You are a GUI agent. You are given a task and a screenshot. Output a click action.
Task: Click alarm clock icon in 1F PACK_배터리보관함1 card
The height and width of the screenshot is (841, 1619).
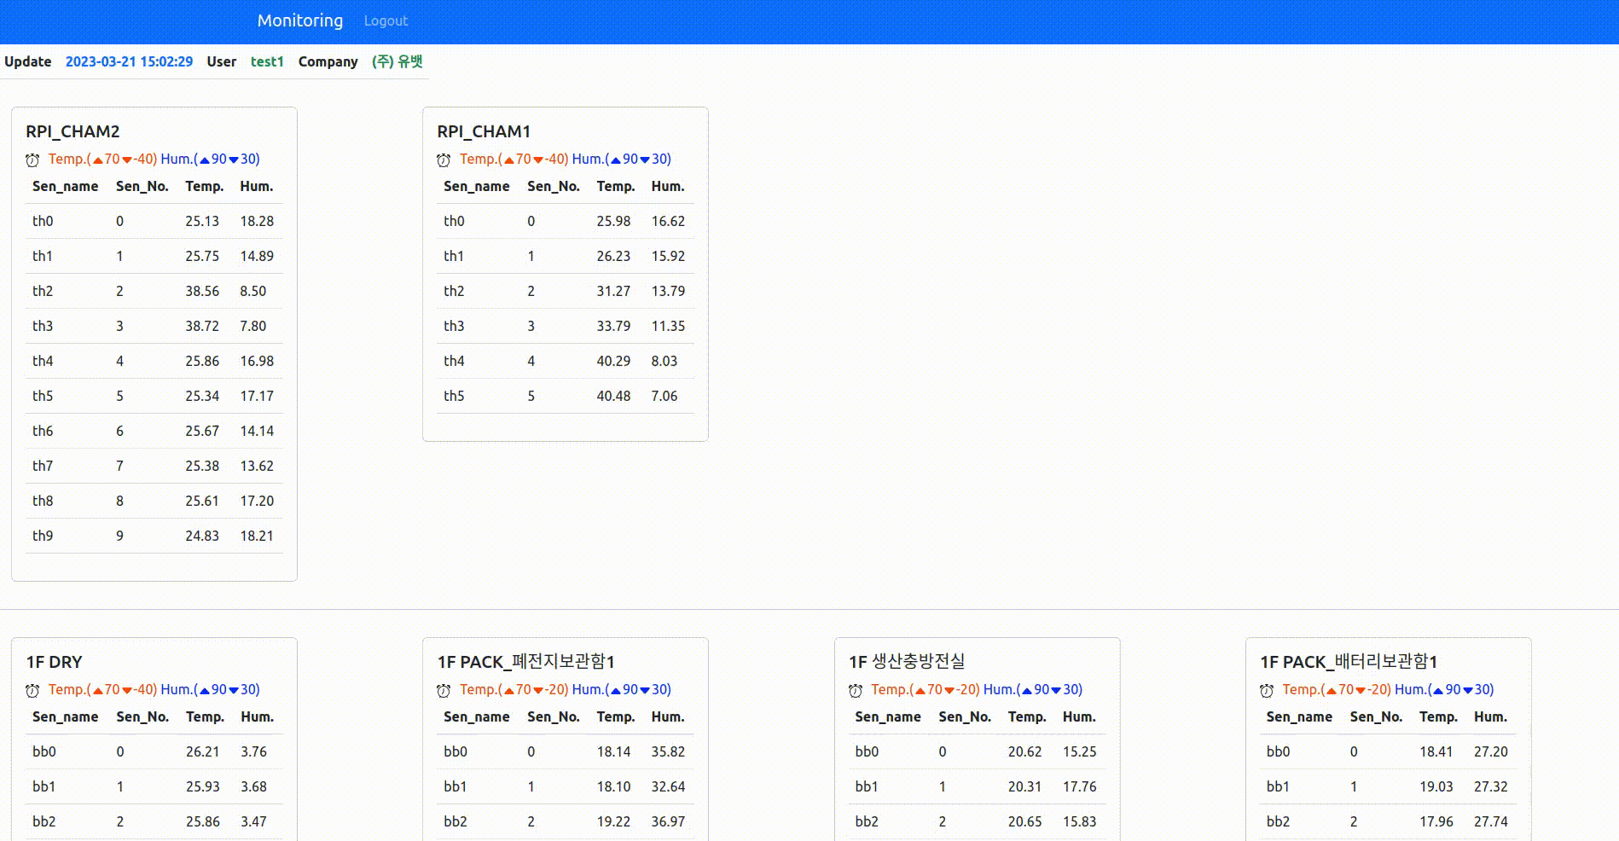coord(1267,690)
